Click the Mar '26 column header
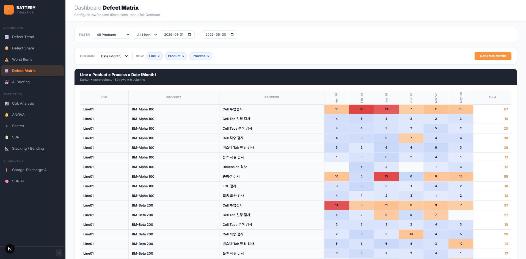Screen dimensions: 526x259 [x=436, y=98]
